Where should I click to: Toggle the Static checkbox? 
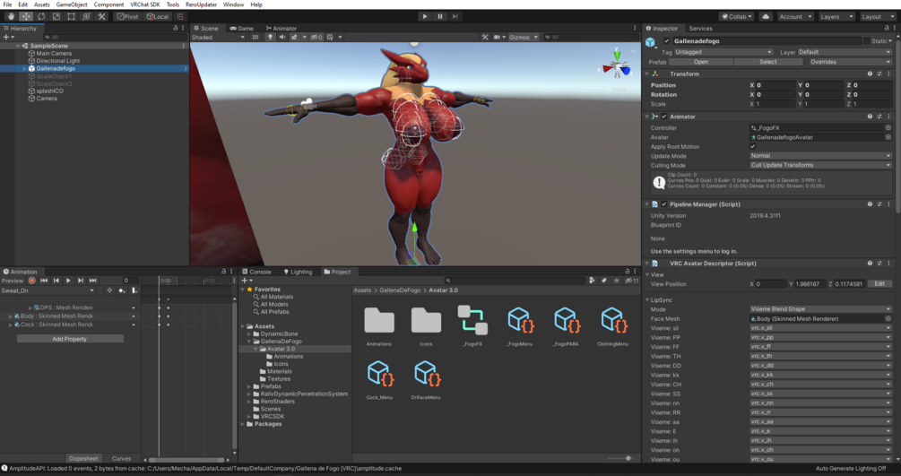pyautogui.click(x=867, y=41)
